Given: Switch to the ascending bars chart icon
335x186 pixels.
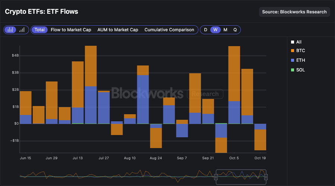Looking at the screenshot, I should [22, 30].
